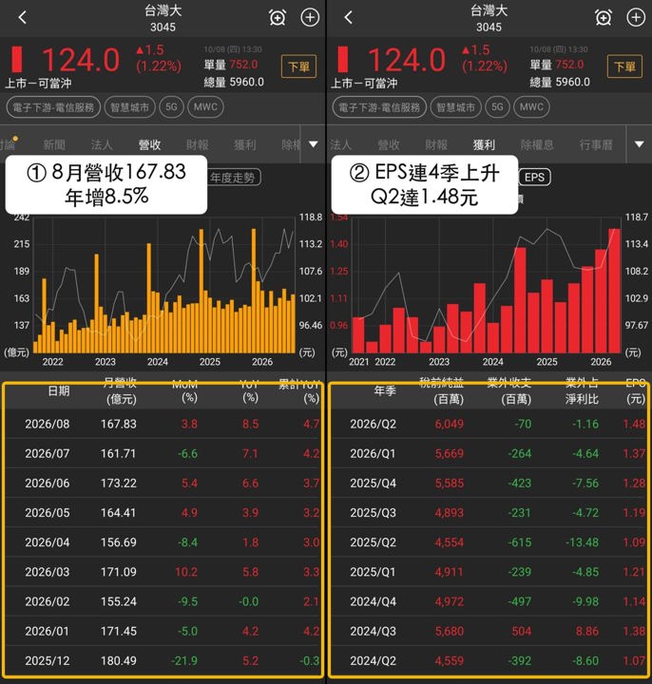Select 5G tag in left panel

coord(171,107)
